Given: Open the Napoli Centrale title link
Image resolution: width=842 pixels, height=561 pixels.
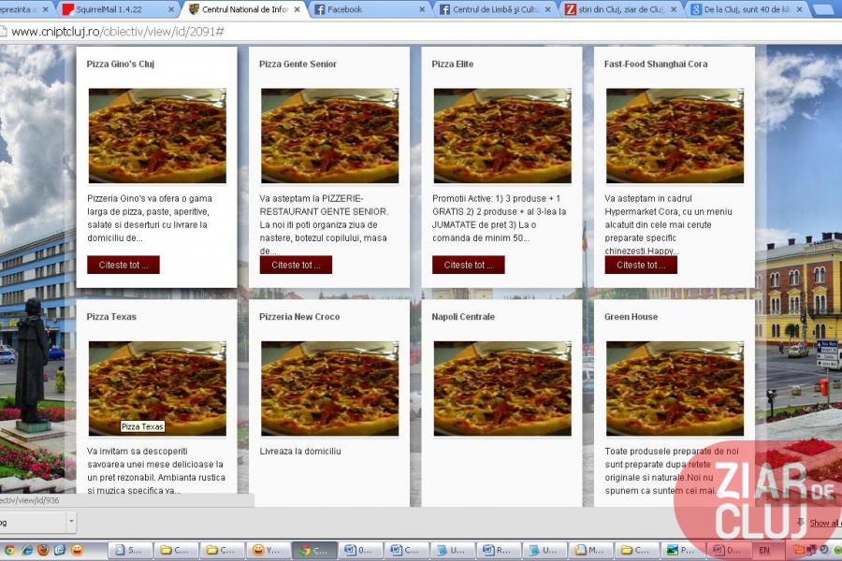Looking at the screenshot, I should click(463, 317).
